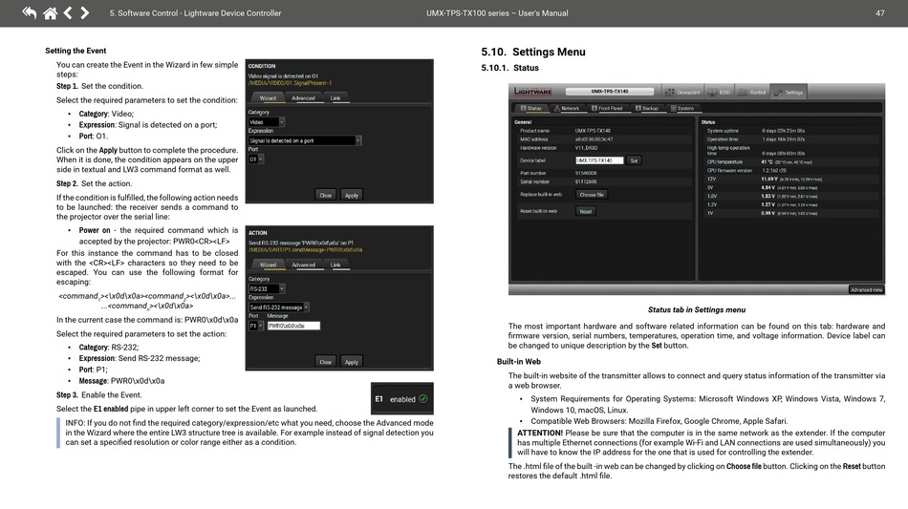Go to the next page arrow

coord(84,12)
